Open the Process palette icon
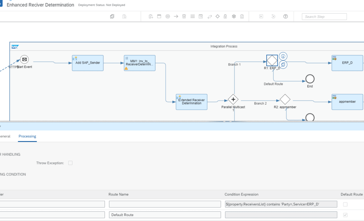The image size is (364, 221). tap(159, 16)
